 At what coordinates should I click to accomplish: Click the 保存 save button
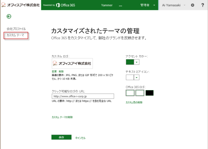tap(61, 137)
